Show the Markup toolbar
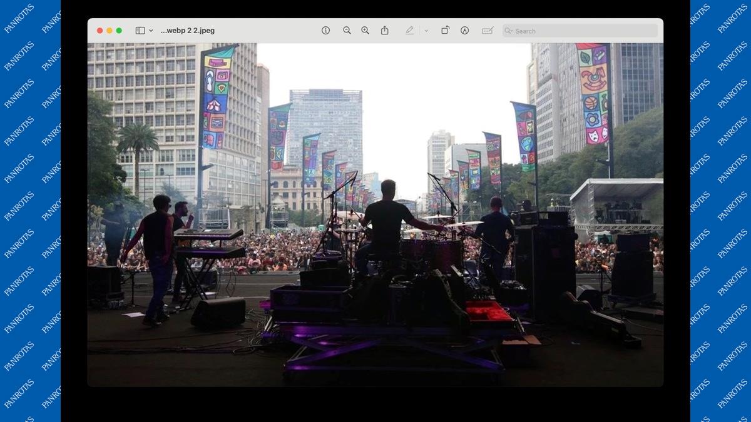This screenshot has height=422, width=751. (464, 31)
